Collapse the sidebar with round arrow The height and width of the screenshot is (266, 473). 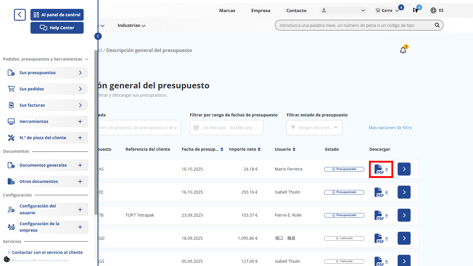tap(98, 36)
